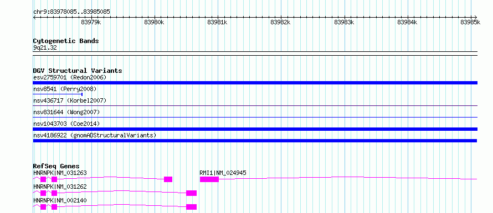Click the rightmost exon of HNRNPK NM_031262
The width and height of the screenshot is (493, 213).
click(191, 193)
